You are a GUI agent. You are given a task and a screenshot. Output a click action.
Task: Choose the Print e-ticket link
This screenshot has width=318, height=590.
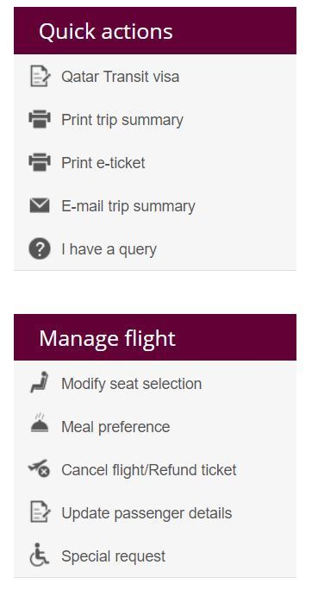[103, 163]
